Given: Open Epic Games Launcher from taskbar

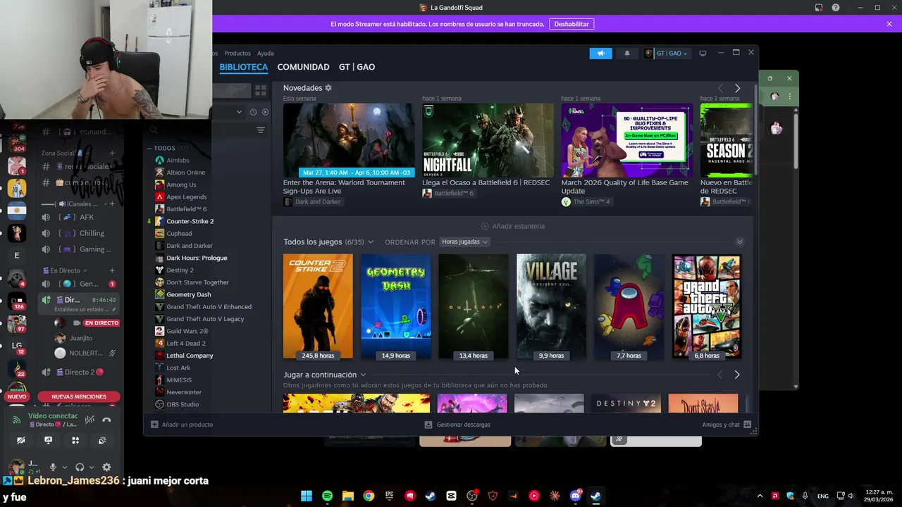Looking at the screenshot, I should coord(389,496).
